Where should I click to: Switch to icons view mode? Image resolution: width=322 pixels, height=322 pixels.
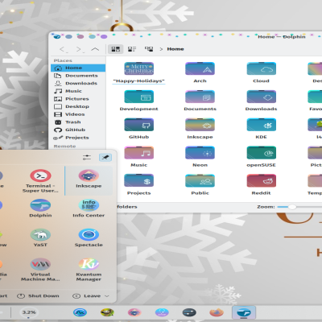click(116, 49)
